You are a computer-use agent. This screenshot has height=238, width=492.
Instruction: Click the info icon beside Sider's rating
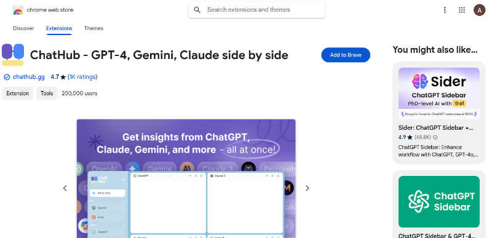point(435,137)
